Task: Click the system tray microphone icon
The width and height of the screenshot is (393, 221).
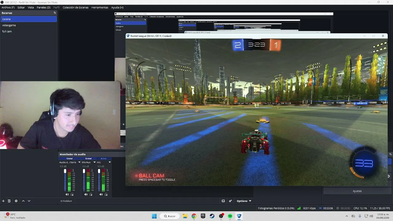Action: 360,216
